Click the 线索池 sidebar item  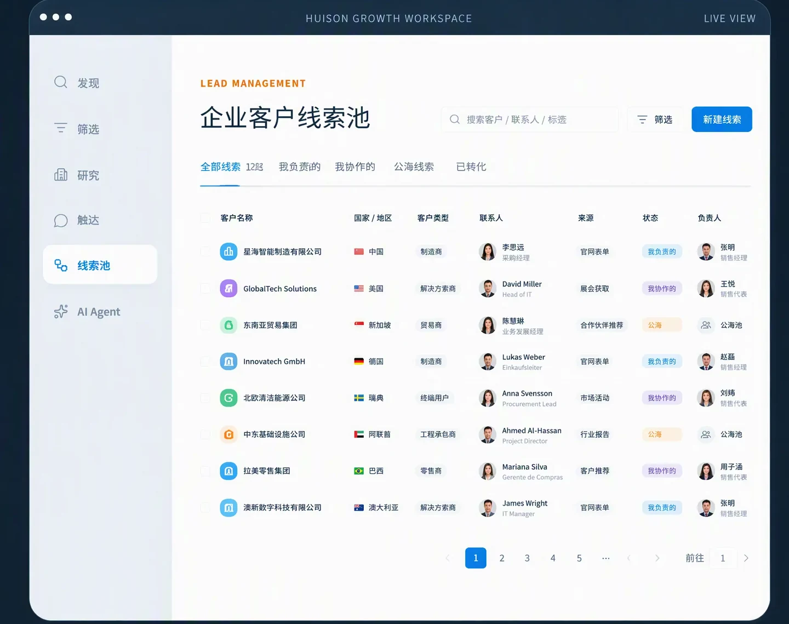pos(100,265)
